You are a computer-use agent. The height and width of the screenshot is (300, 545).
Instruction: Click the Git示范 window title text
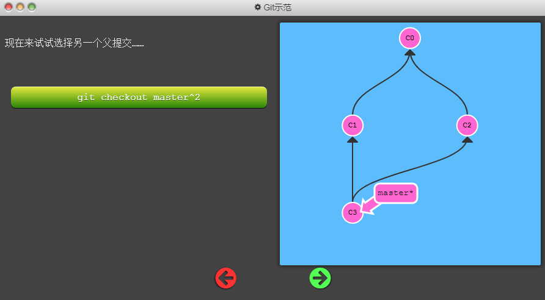pyautogui.click(x=277, y=7)
